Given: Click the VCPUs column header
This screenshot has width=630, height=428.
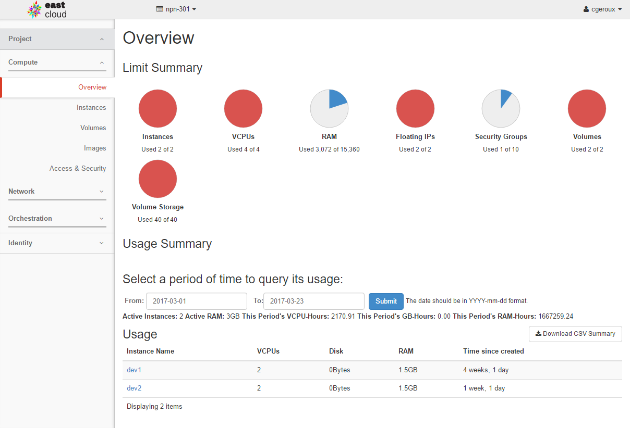Looking at the screenshot, I should click(x=269, y=351).
